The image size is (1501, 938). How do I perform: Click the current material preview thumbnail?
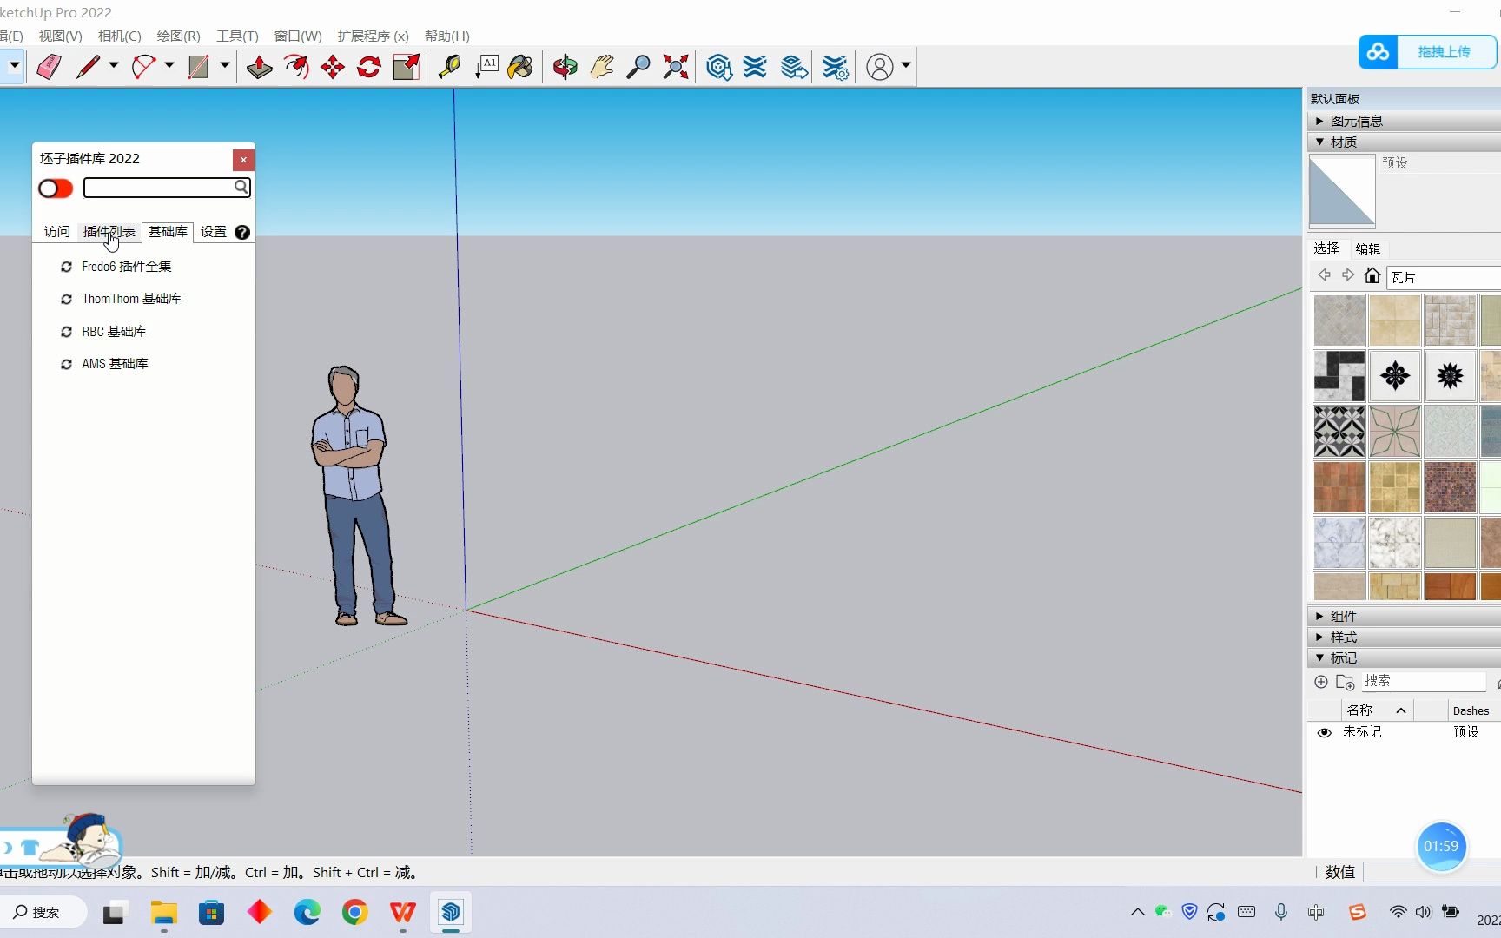coord(1341,191)
